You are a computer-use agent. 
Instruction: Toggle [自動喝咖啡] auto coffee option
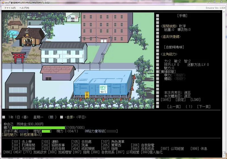[x=174, y=47]
